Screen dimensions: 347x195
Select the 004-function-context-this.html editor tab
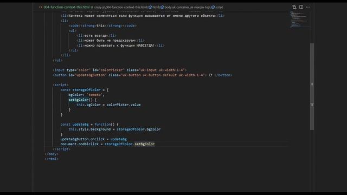[66, 7]
